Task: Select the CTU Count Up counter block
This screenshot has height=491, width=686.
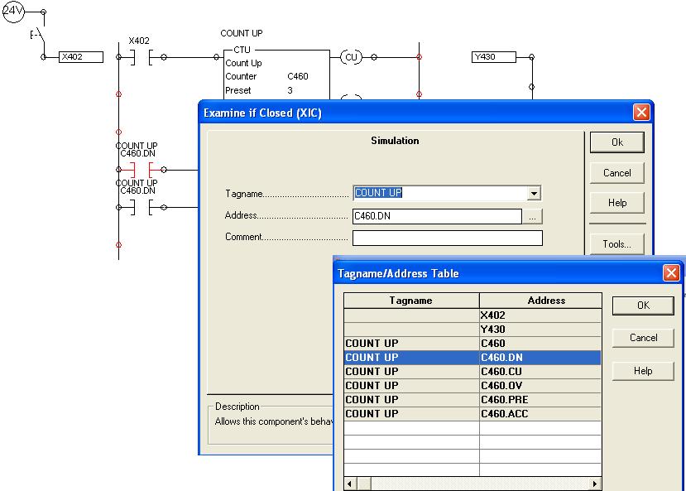Action: (276, 74)
